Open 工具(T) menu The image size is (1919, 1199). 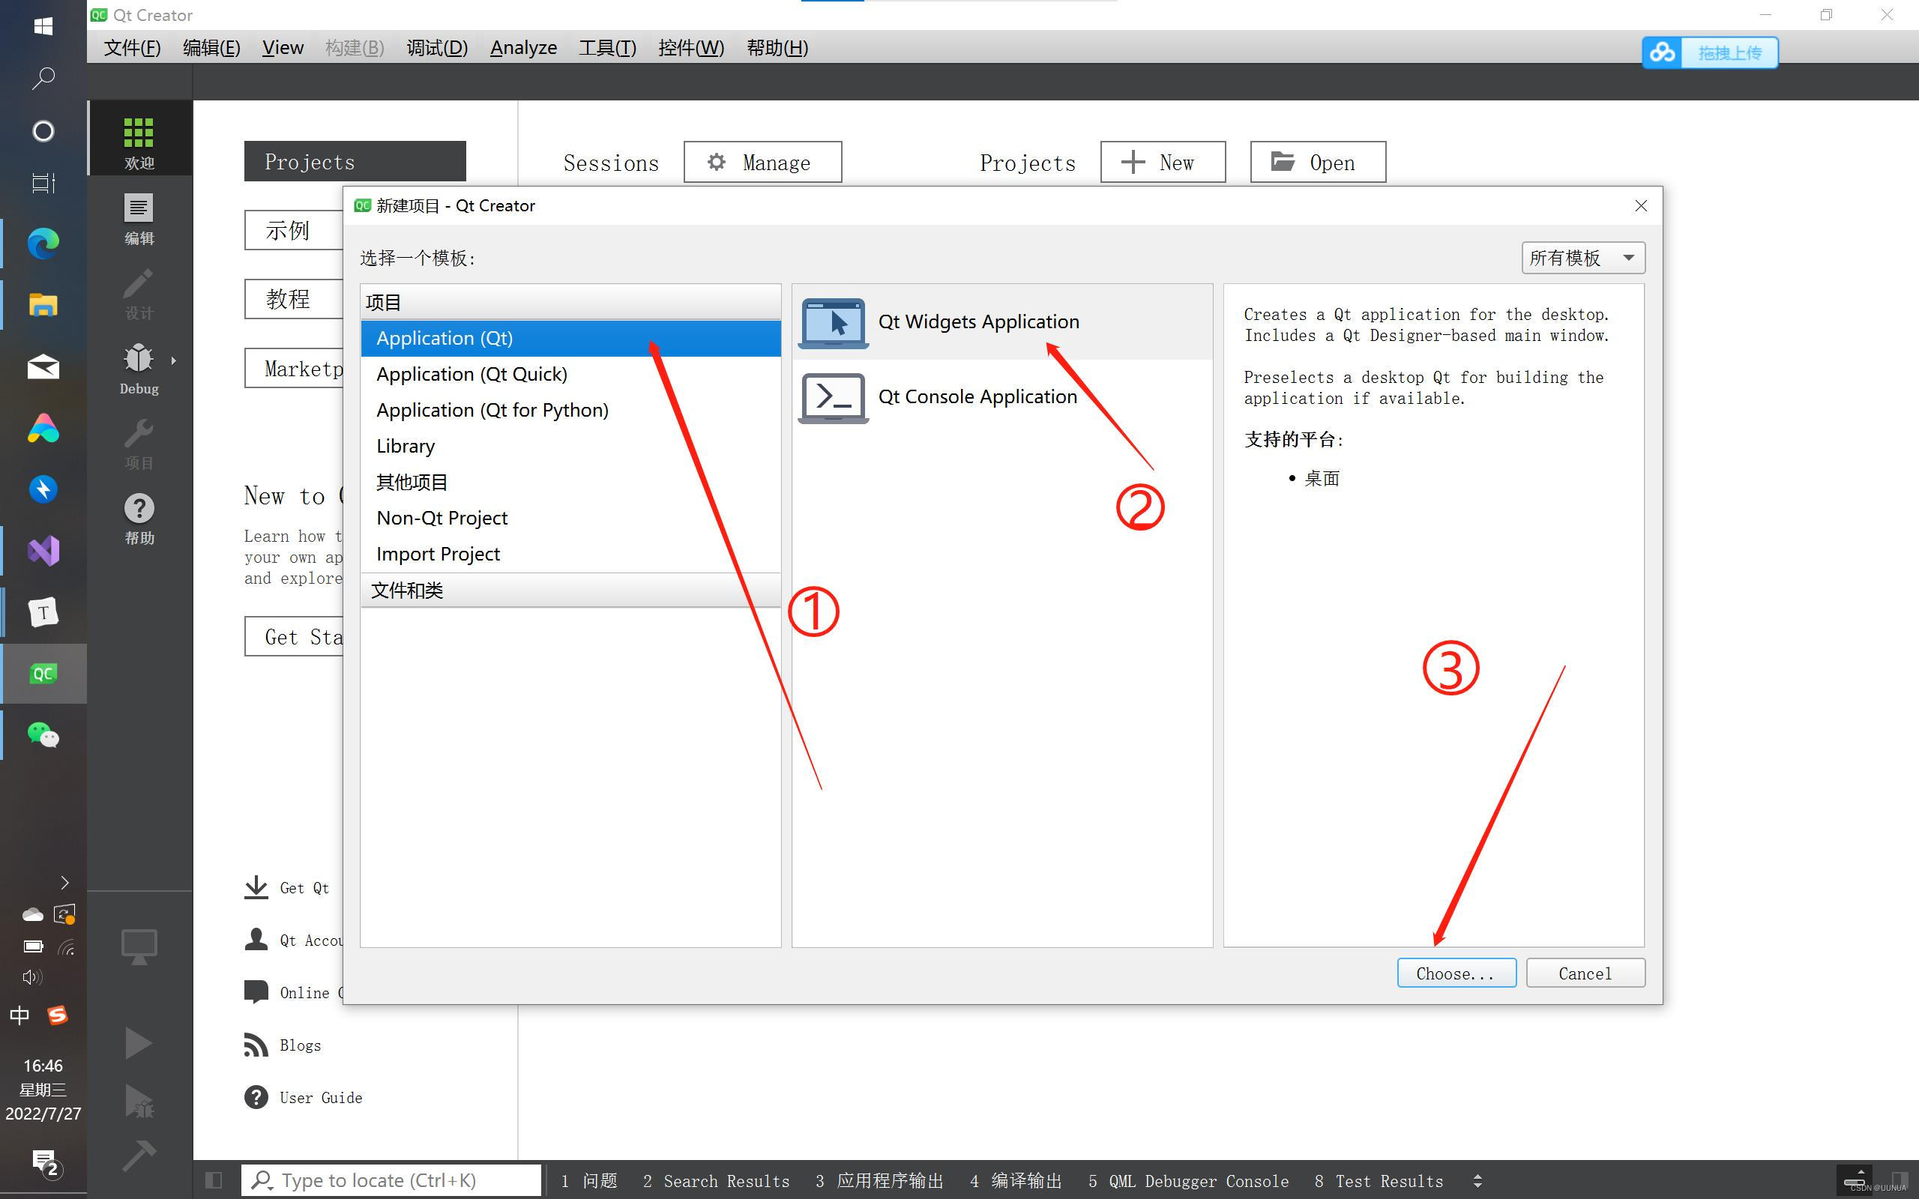tap(607, 47)
